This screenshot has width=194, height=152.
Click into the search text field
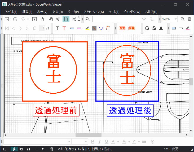(x=116, y=19)
